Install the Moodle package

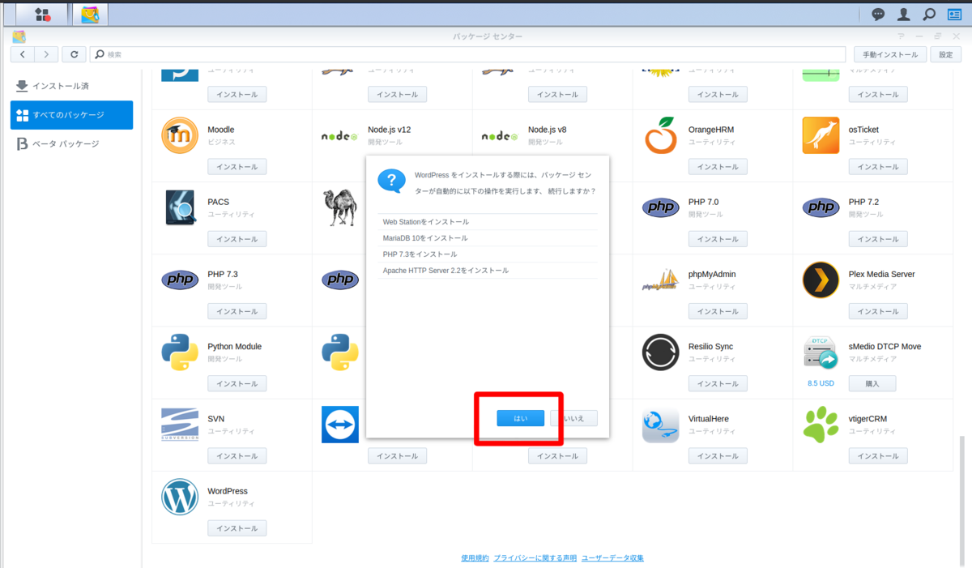(x=237, y=167)
